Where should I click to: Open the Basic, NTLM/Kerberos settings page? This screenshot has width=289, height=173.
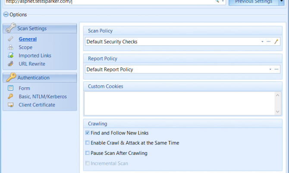pos(43,96)
